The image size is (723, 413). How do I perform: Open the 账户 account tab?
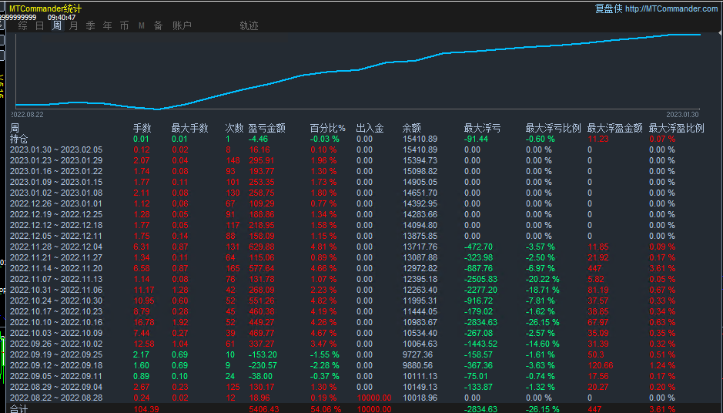coord(182,25)
